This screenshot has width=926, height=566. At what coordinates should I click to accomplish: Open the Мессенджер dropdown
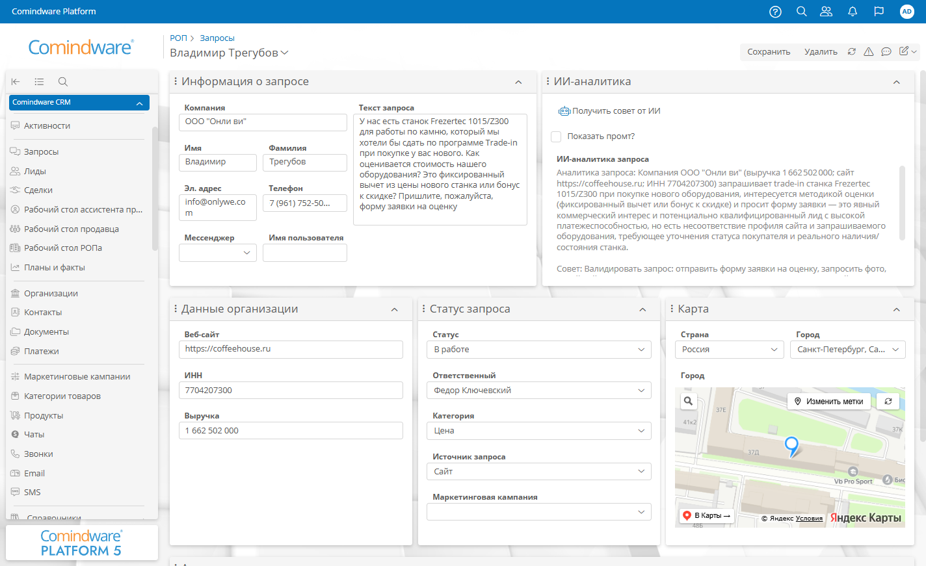(x=218, y=253)
